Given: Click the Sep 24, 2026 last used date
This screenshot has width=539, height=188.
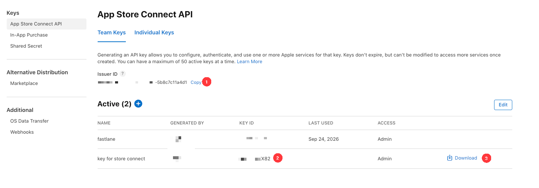Looking at the screenshot, I should (324, 139).
